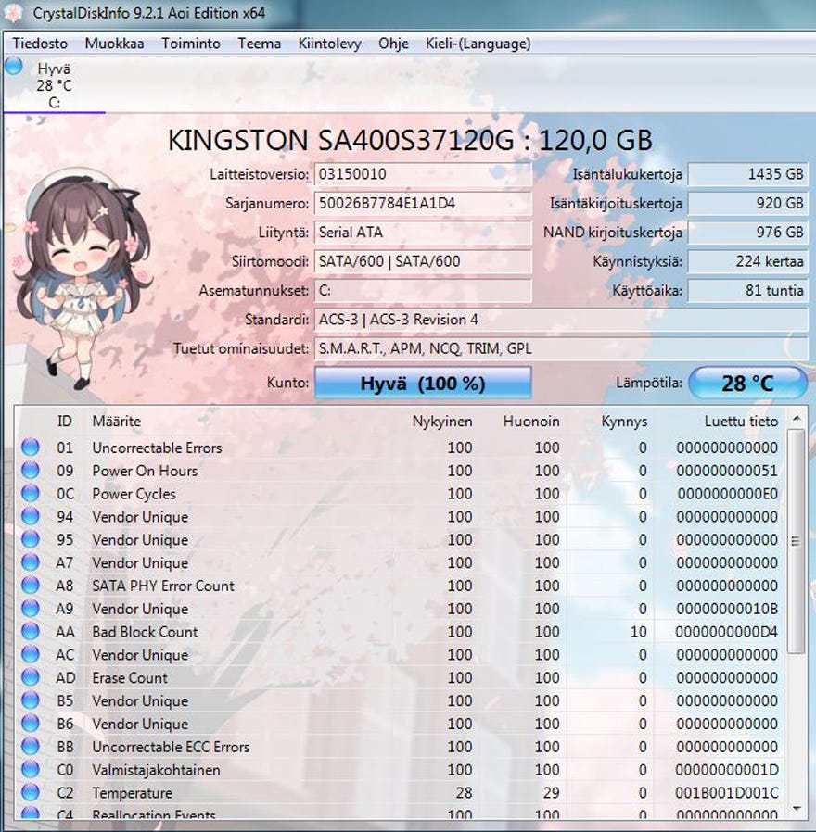Viewport: 816px width, 832px height.
Task: Click the Käynnistyksiä value 224 kertaa
Action: pos(747,261)
